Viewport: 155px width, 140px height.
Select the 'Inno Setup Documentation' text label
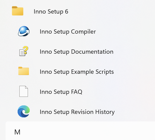(76, 52)
